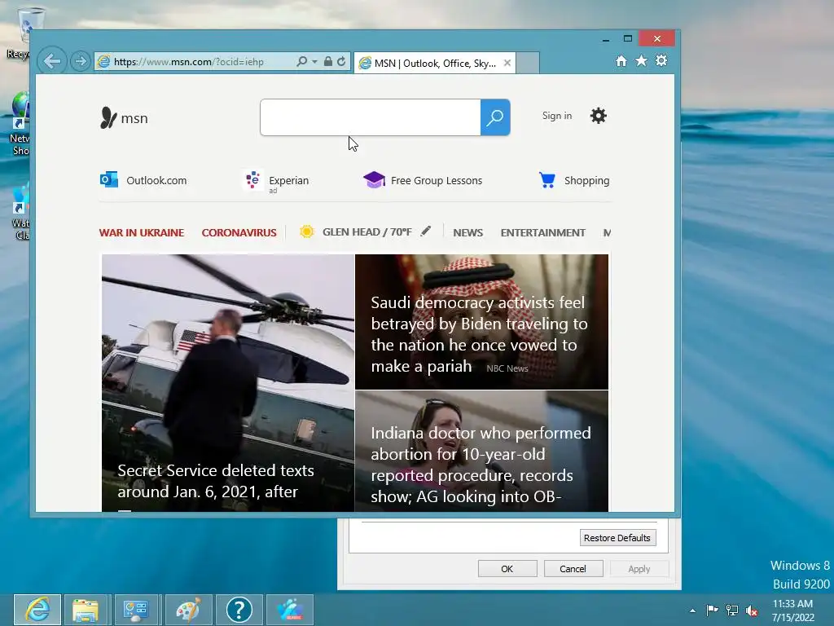Open the Paint palette taskbar icon
This screenshot has width=834, height=626.
188,610
